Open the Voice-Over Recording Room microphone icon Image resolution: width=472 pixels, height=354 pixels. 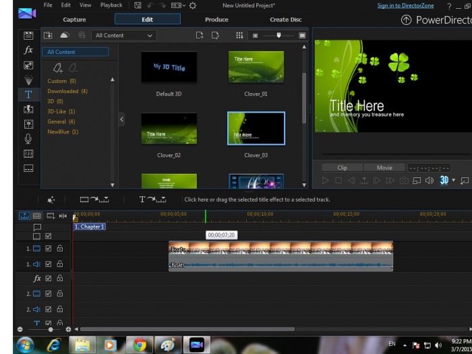(x=28, y=139)
